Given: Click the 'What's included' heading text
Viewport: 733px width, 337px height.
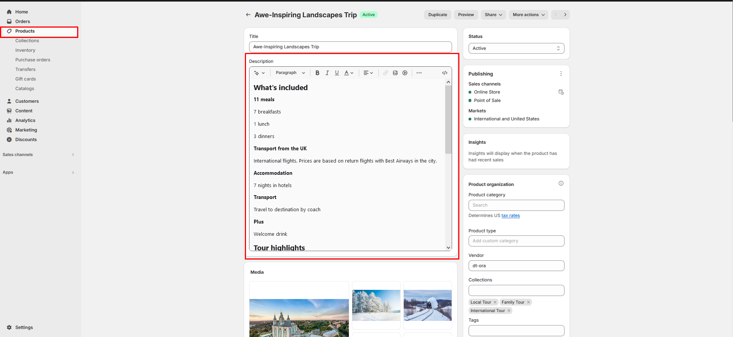Looking at the screenshot, I should coord(281,87).
